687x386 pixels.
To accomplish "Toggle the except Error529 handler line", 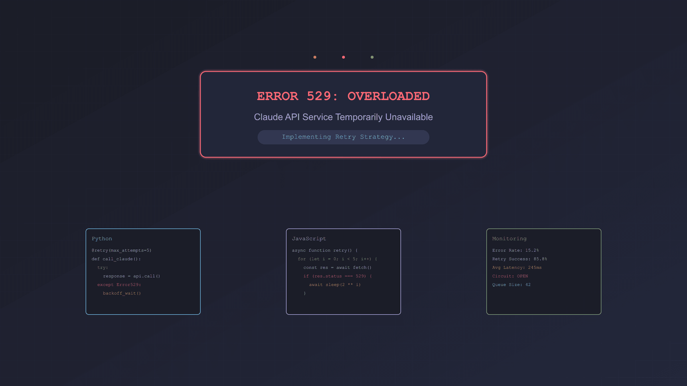I will (119, 284).
